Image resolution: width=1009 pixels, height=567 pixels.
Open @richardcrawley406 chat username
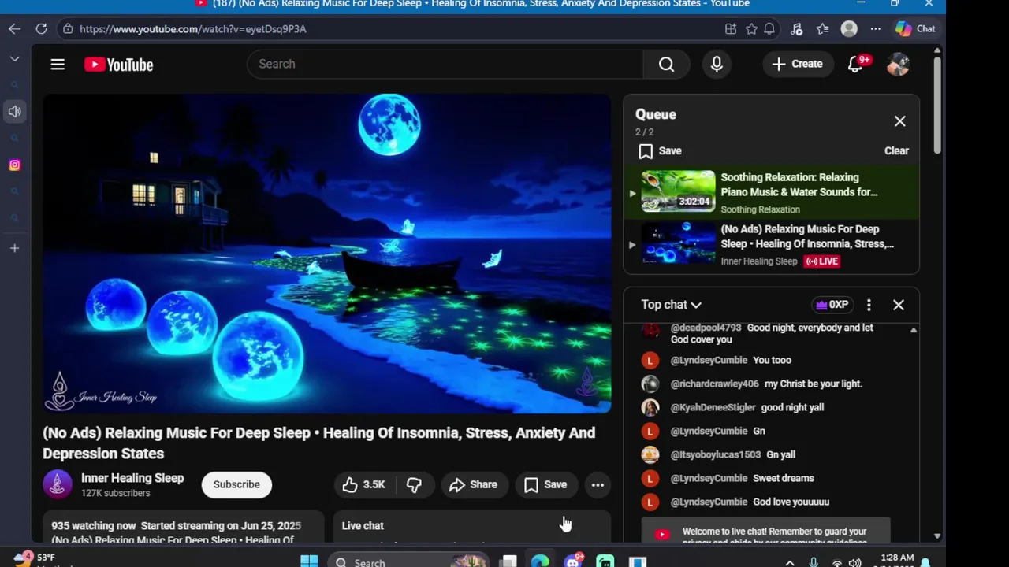[714, 384]
